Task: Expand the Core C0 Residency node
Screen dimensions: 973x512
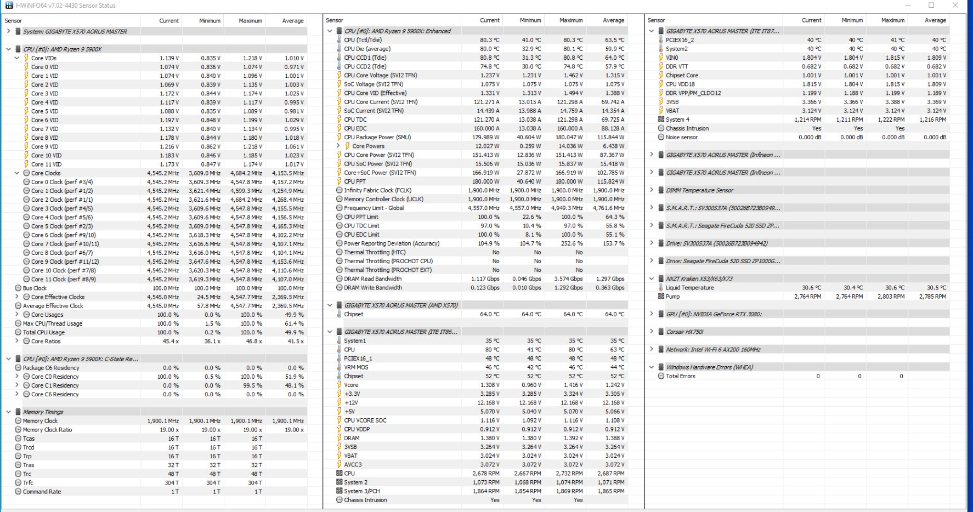Action: [x=17, y=377]
